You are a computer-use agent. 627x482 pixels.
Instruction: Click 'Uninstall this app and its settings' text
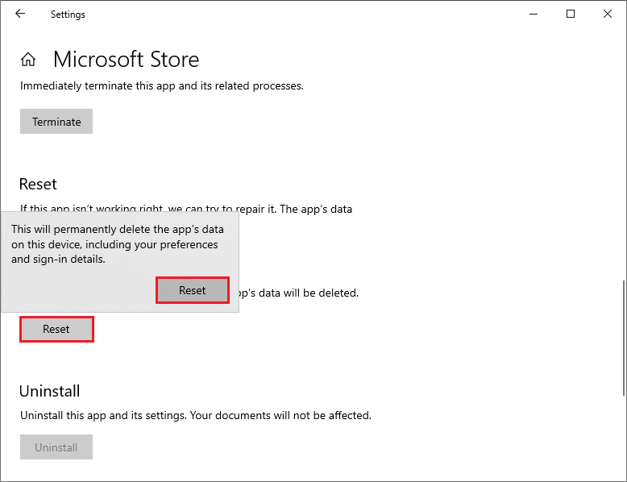196,415
